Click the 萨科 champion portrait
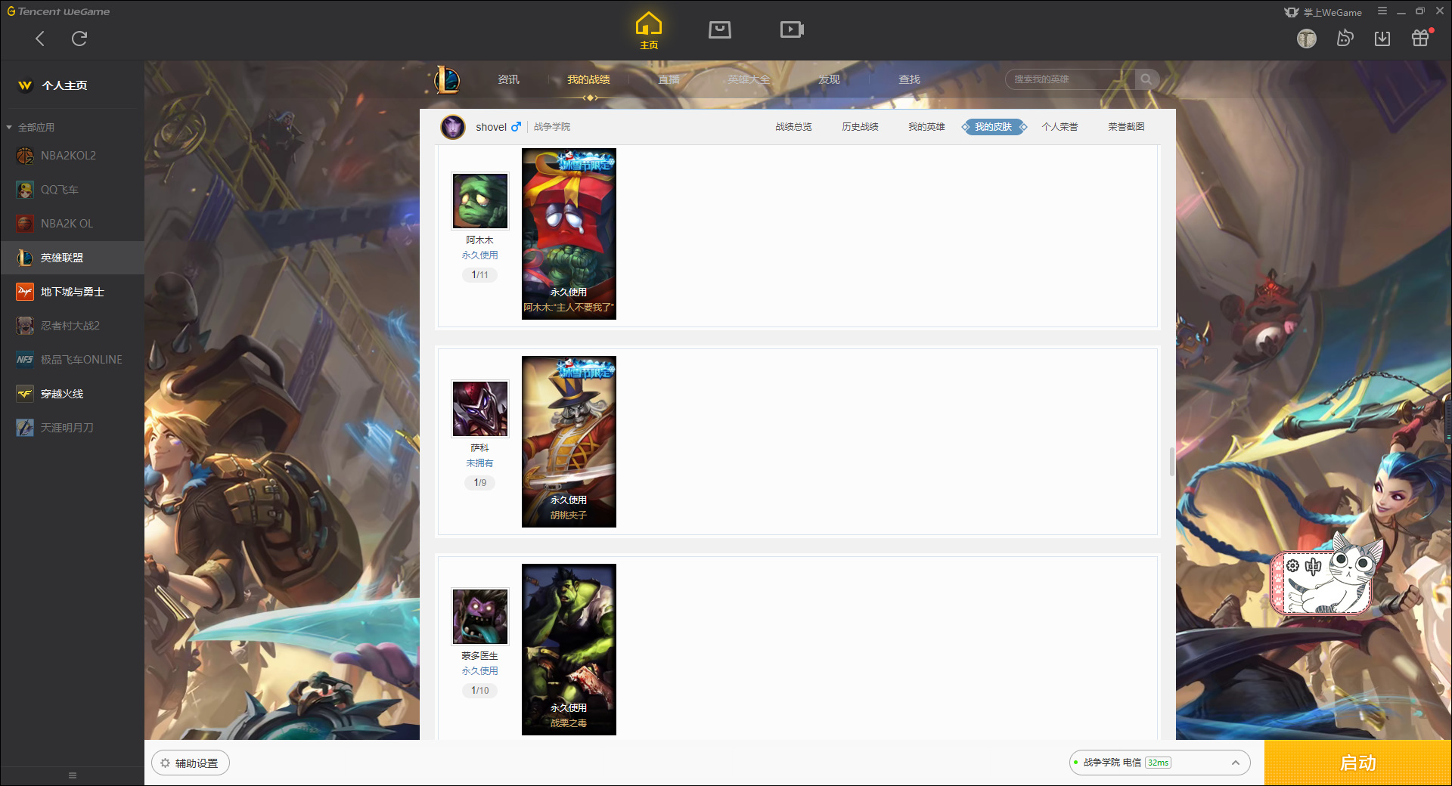Screen dimensions: 1452x786 (x=480, y=409)
